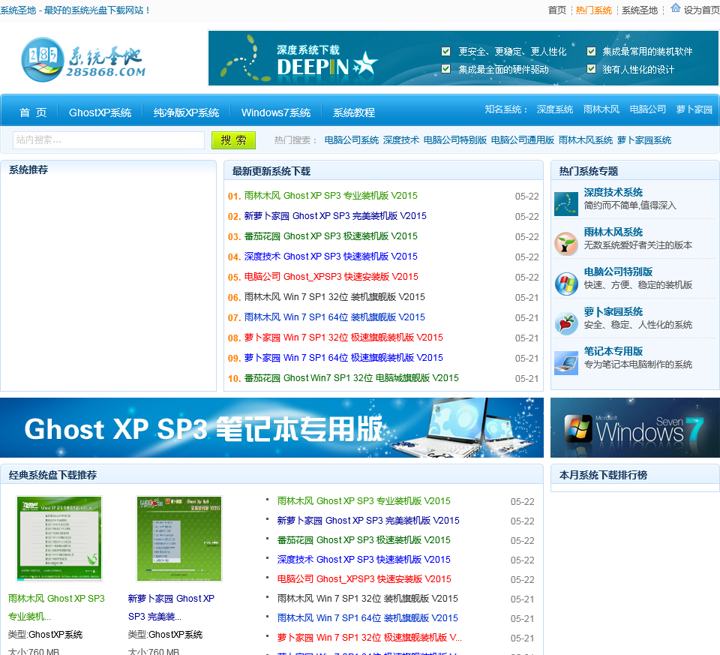Open 雨林木风 Win 7 SP1 64位 in 经典系统盘 list
The width and height of the screenshot is (720, 655).
[x=367, y=617]
